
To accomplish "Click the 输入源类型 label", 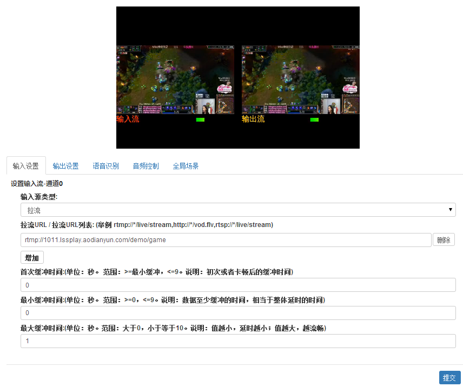I will [x=39, y=197].
